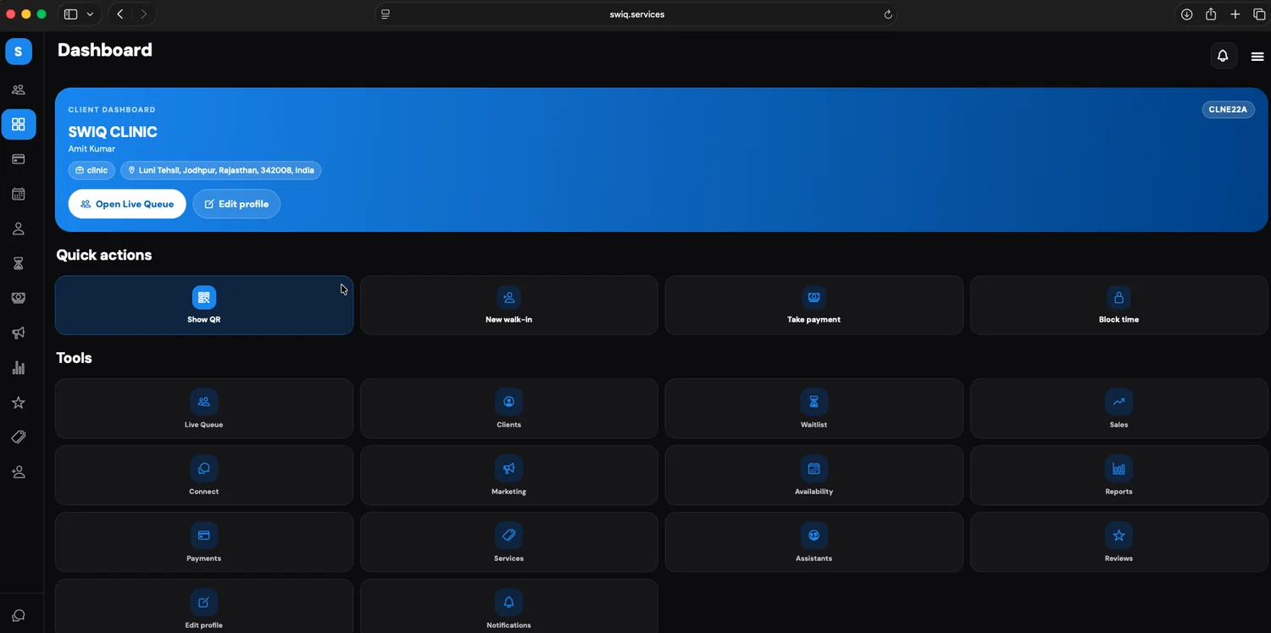
Task: Open the Assistants tool tile
Action: coord(814,542)
